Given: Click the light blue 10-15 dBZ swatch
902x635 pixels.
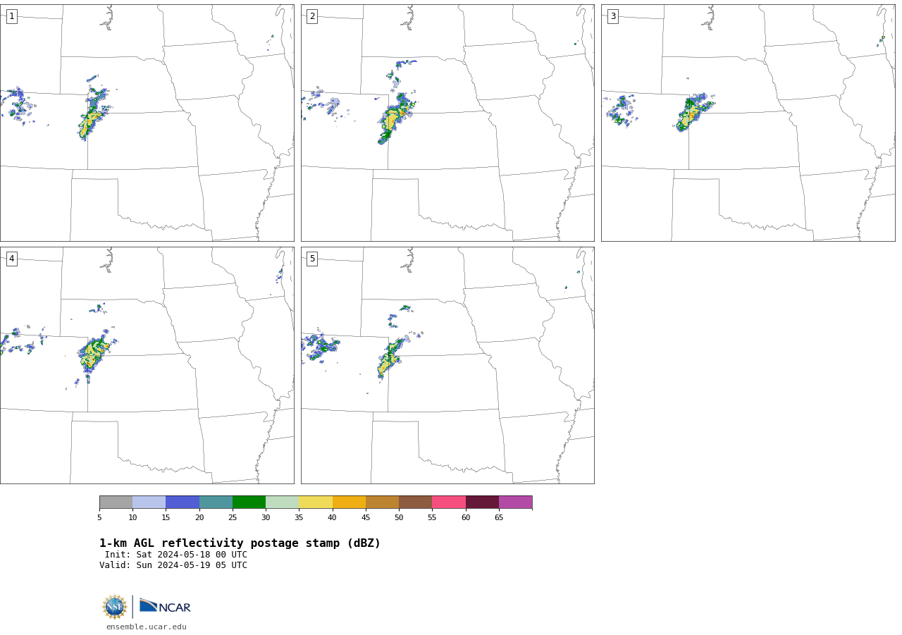Looking at the screenshot, I should coord(149,502).
